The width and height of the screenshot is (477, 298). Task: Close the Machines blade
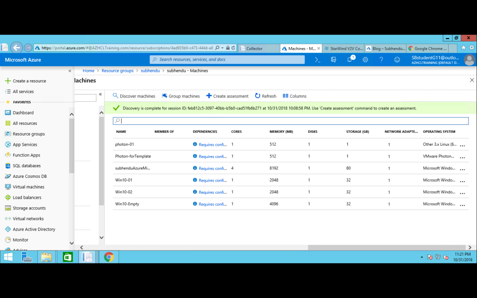point(472,80)
